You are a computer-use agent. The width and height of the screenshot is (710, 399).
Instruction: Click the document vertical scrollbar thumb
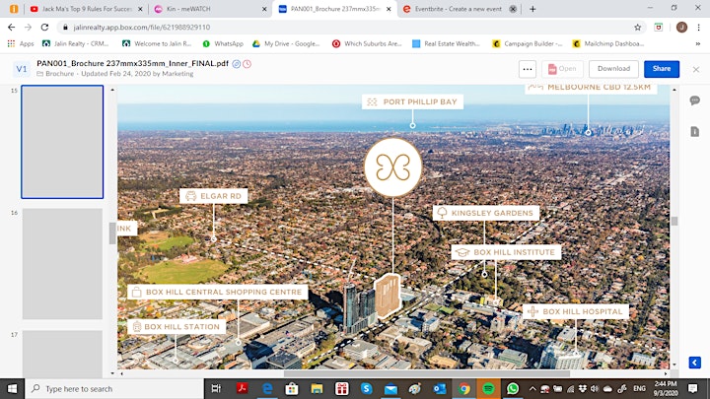pos(674,221)
